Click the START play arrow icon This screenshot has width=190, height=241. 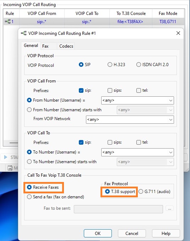pyautogui.click(x=6, y=157)
